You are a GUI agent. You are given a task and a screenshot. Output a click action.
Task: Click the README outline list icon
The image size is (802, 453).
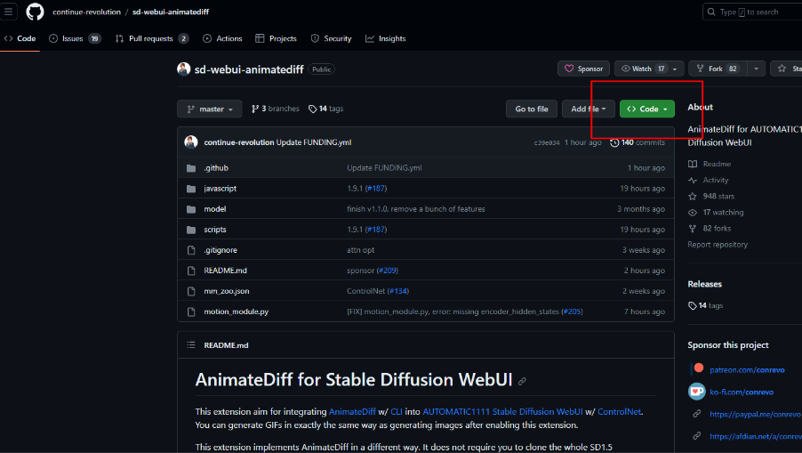click(190, 345)
